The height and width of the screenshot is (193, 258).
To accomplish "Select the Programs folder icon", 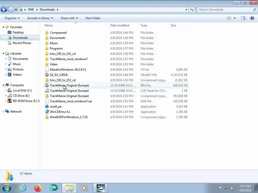I will point(47,48).
